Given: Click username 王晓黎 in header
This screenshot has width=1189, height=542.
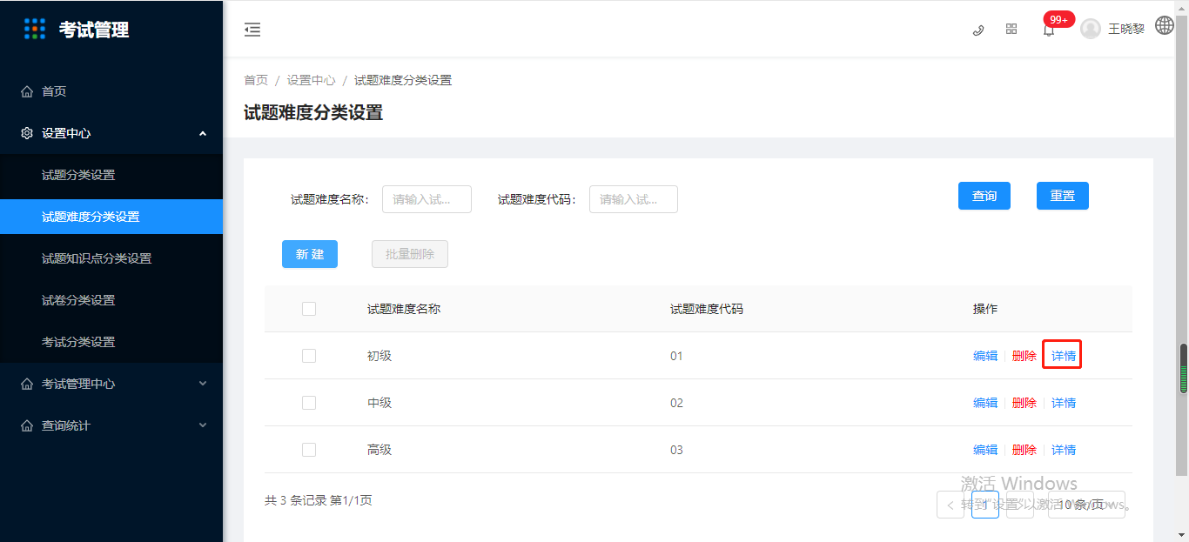Looking at the screenshot, I should point(1126,29).
